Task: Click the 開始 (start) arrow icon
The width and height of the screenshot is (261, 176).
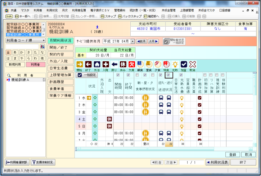Action: click(80, 64)
